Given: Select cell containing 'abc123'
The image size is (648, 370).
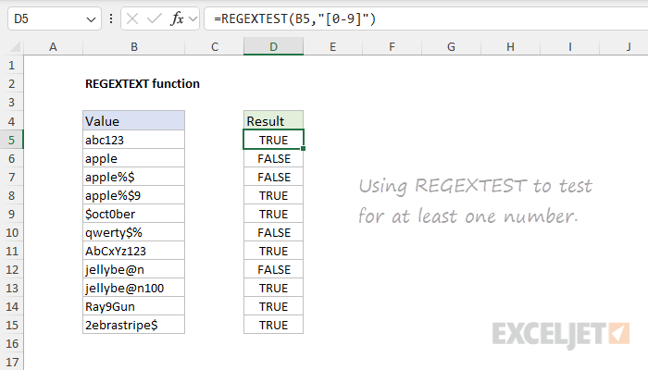Looking at the screenshot, I should point(134,140).
